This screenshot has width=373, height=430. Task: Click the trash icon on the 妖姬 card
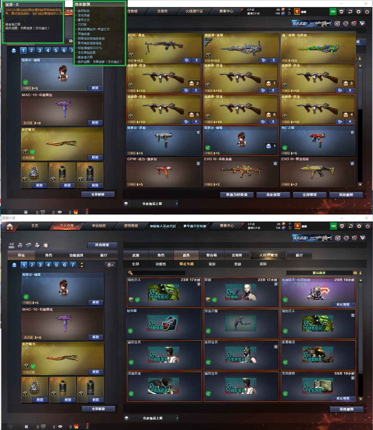276,284
